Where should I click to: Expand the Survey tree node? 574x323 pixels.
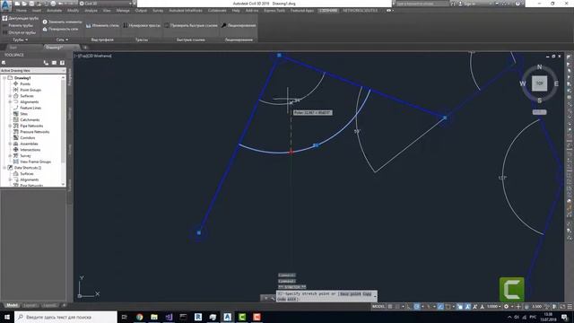point(10,156)
